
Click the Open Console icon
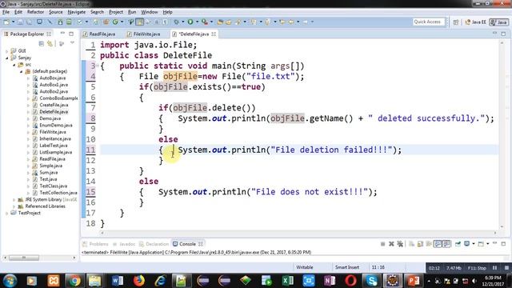point(481,244)
